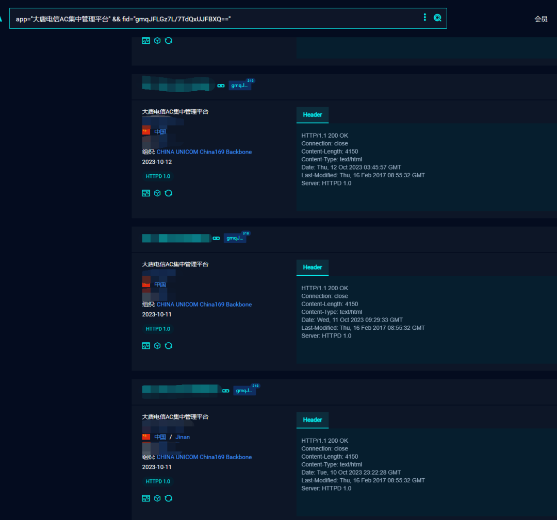Click 中国 country link next to Jinan
557x520 pixels.
[160, 437]
